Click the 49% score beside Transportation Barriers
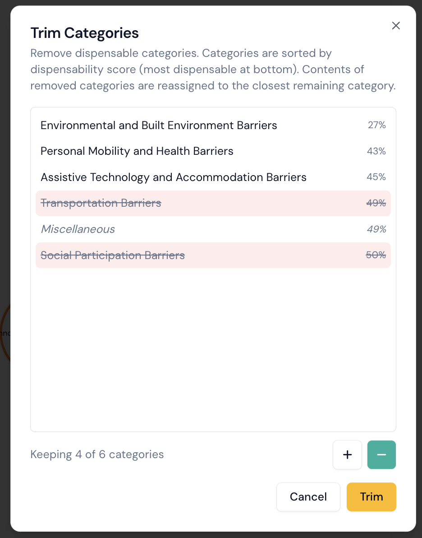This screenshot has height=538, width=422. (376, 203)
